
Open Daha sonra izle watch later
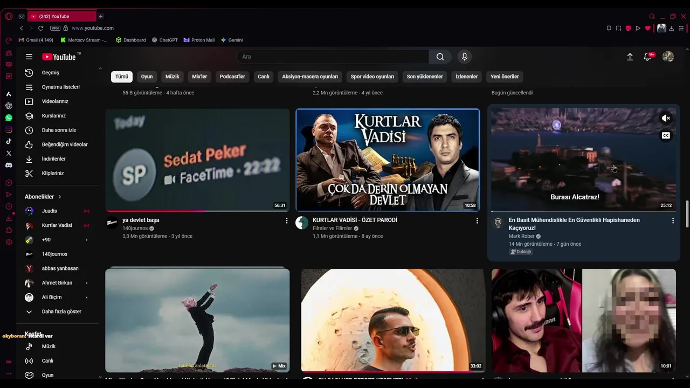coord(59,130)
